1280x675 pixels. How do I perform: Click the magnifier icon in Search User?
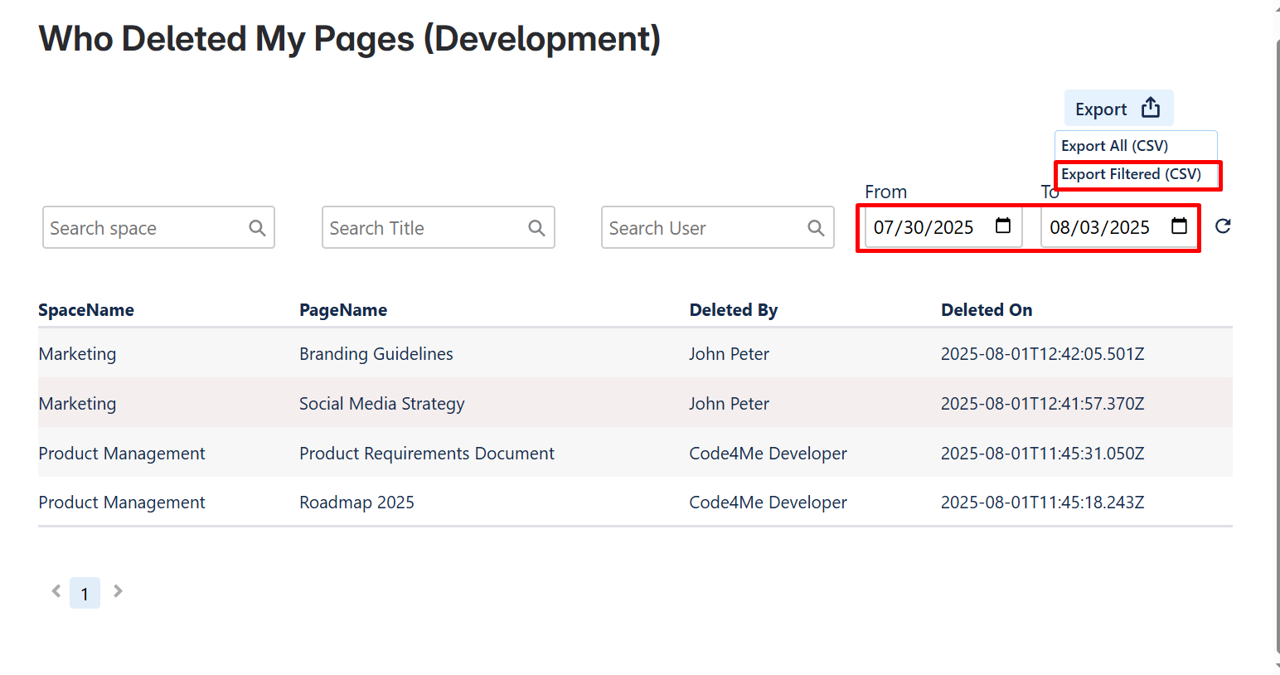pyautogui.click(x=816, y=228)
